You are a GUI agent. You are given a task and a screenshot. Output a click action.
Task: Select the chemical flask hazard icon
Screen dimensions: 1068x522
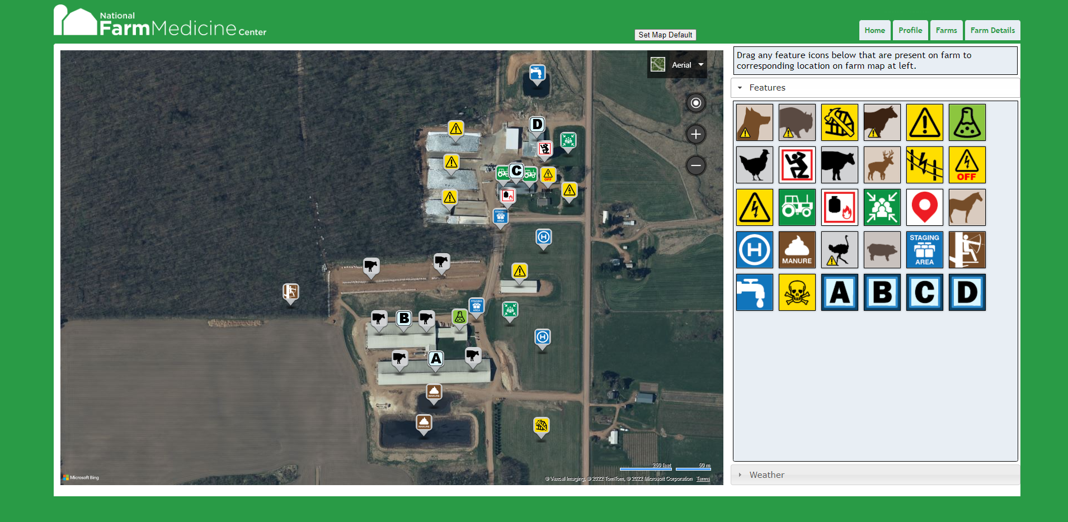coord(967,122)
